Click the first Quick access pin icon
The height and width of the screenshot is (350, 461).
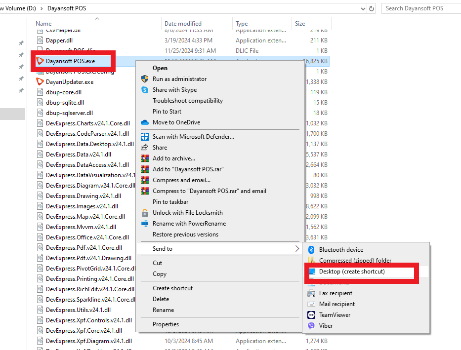coord(21,43)
